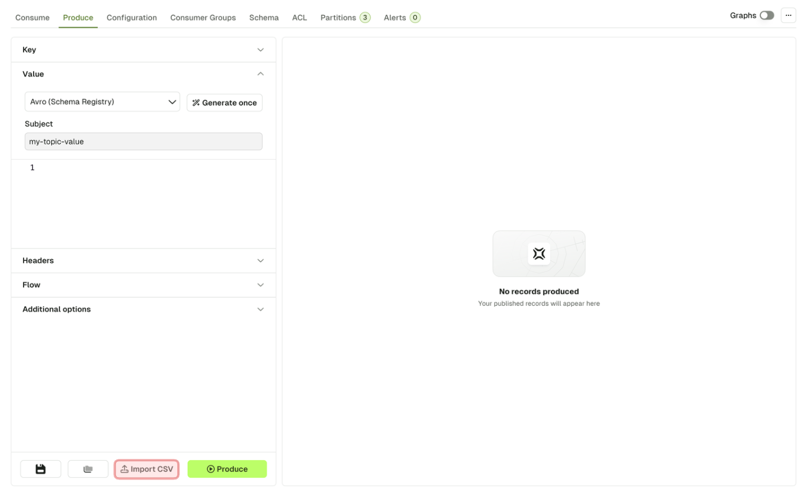Open the Partitions tab
Screen dimensions: 808x496
[x=345, y=18]
